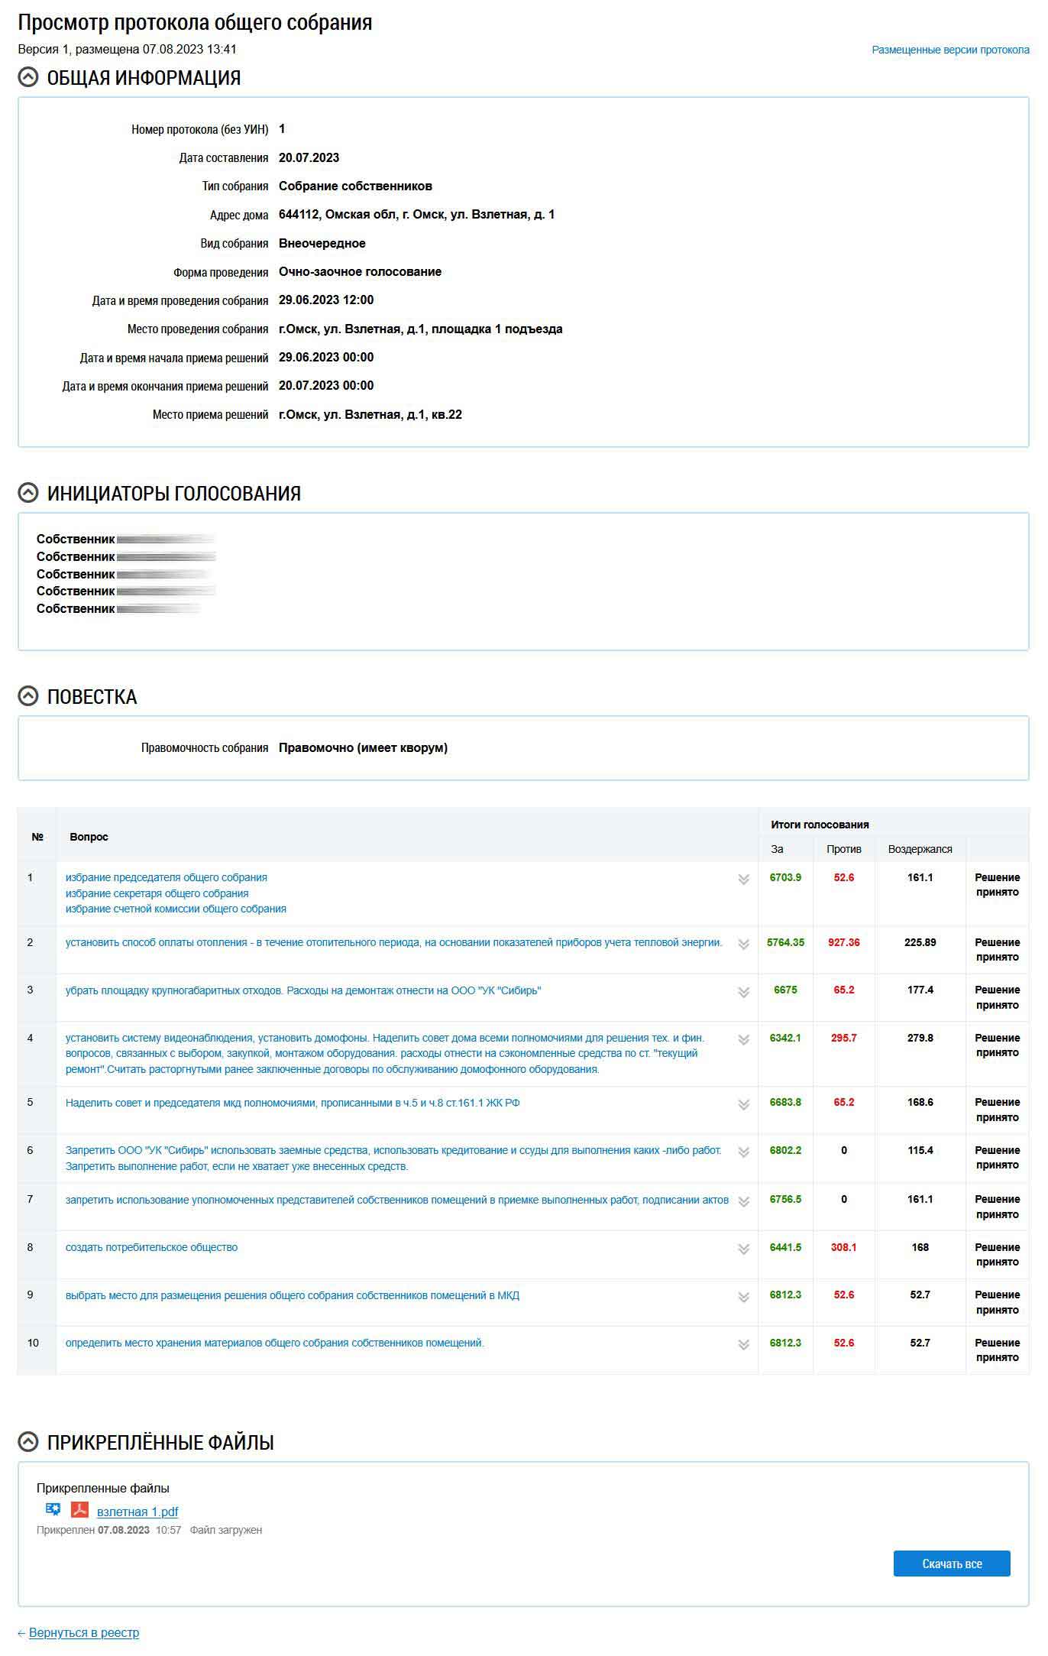This screenshot has width=1048, height=1656.
Task: Collapse the ИНИЦИАТОРЫ ГОЛОСОВАНИЯ section
Action: click(x=28, y=493)
